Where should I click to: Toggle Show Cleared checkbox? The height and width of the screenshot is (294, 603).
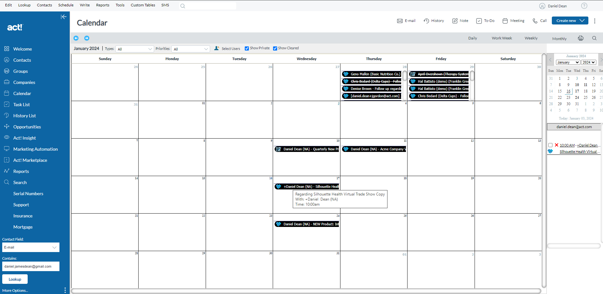click(x=275, y=48)
